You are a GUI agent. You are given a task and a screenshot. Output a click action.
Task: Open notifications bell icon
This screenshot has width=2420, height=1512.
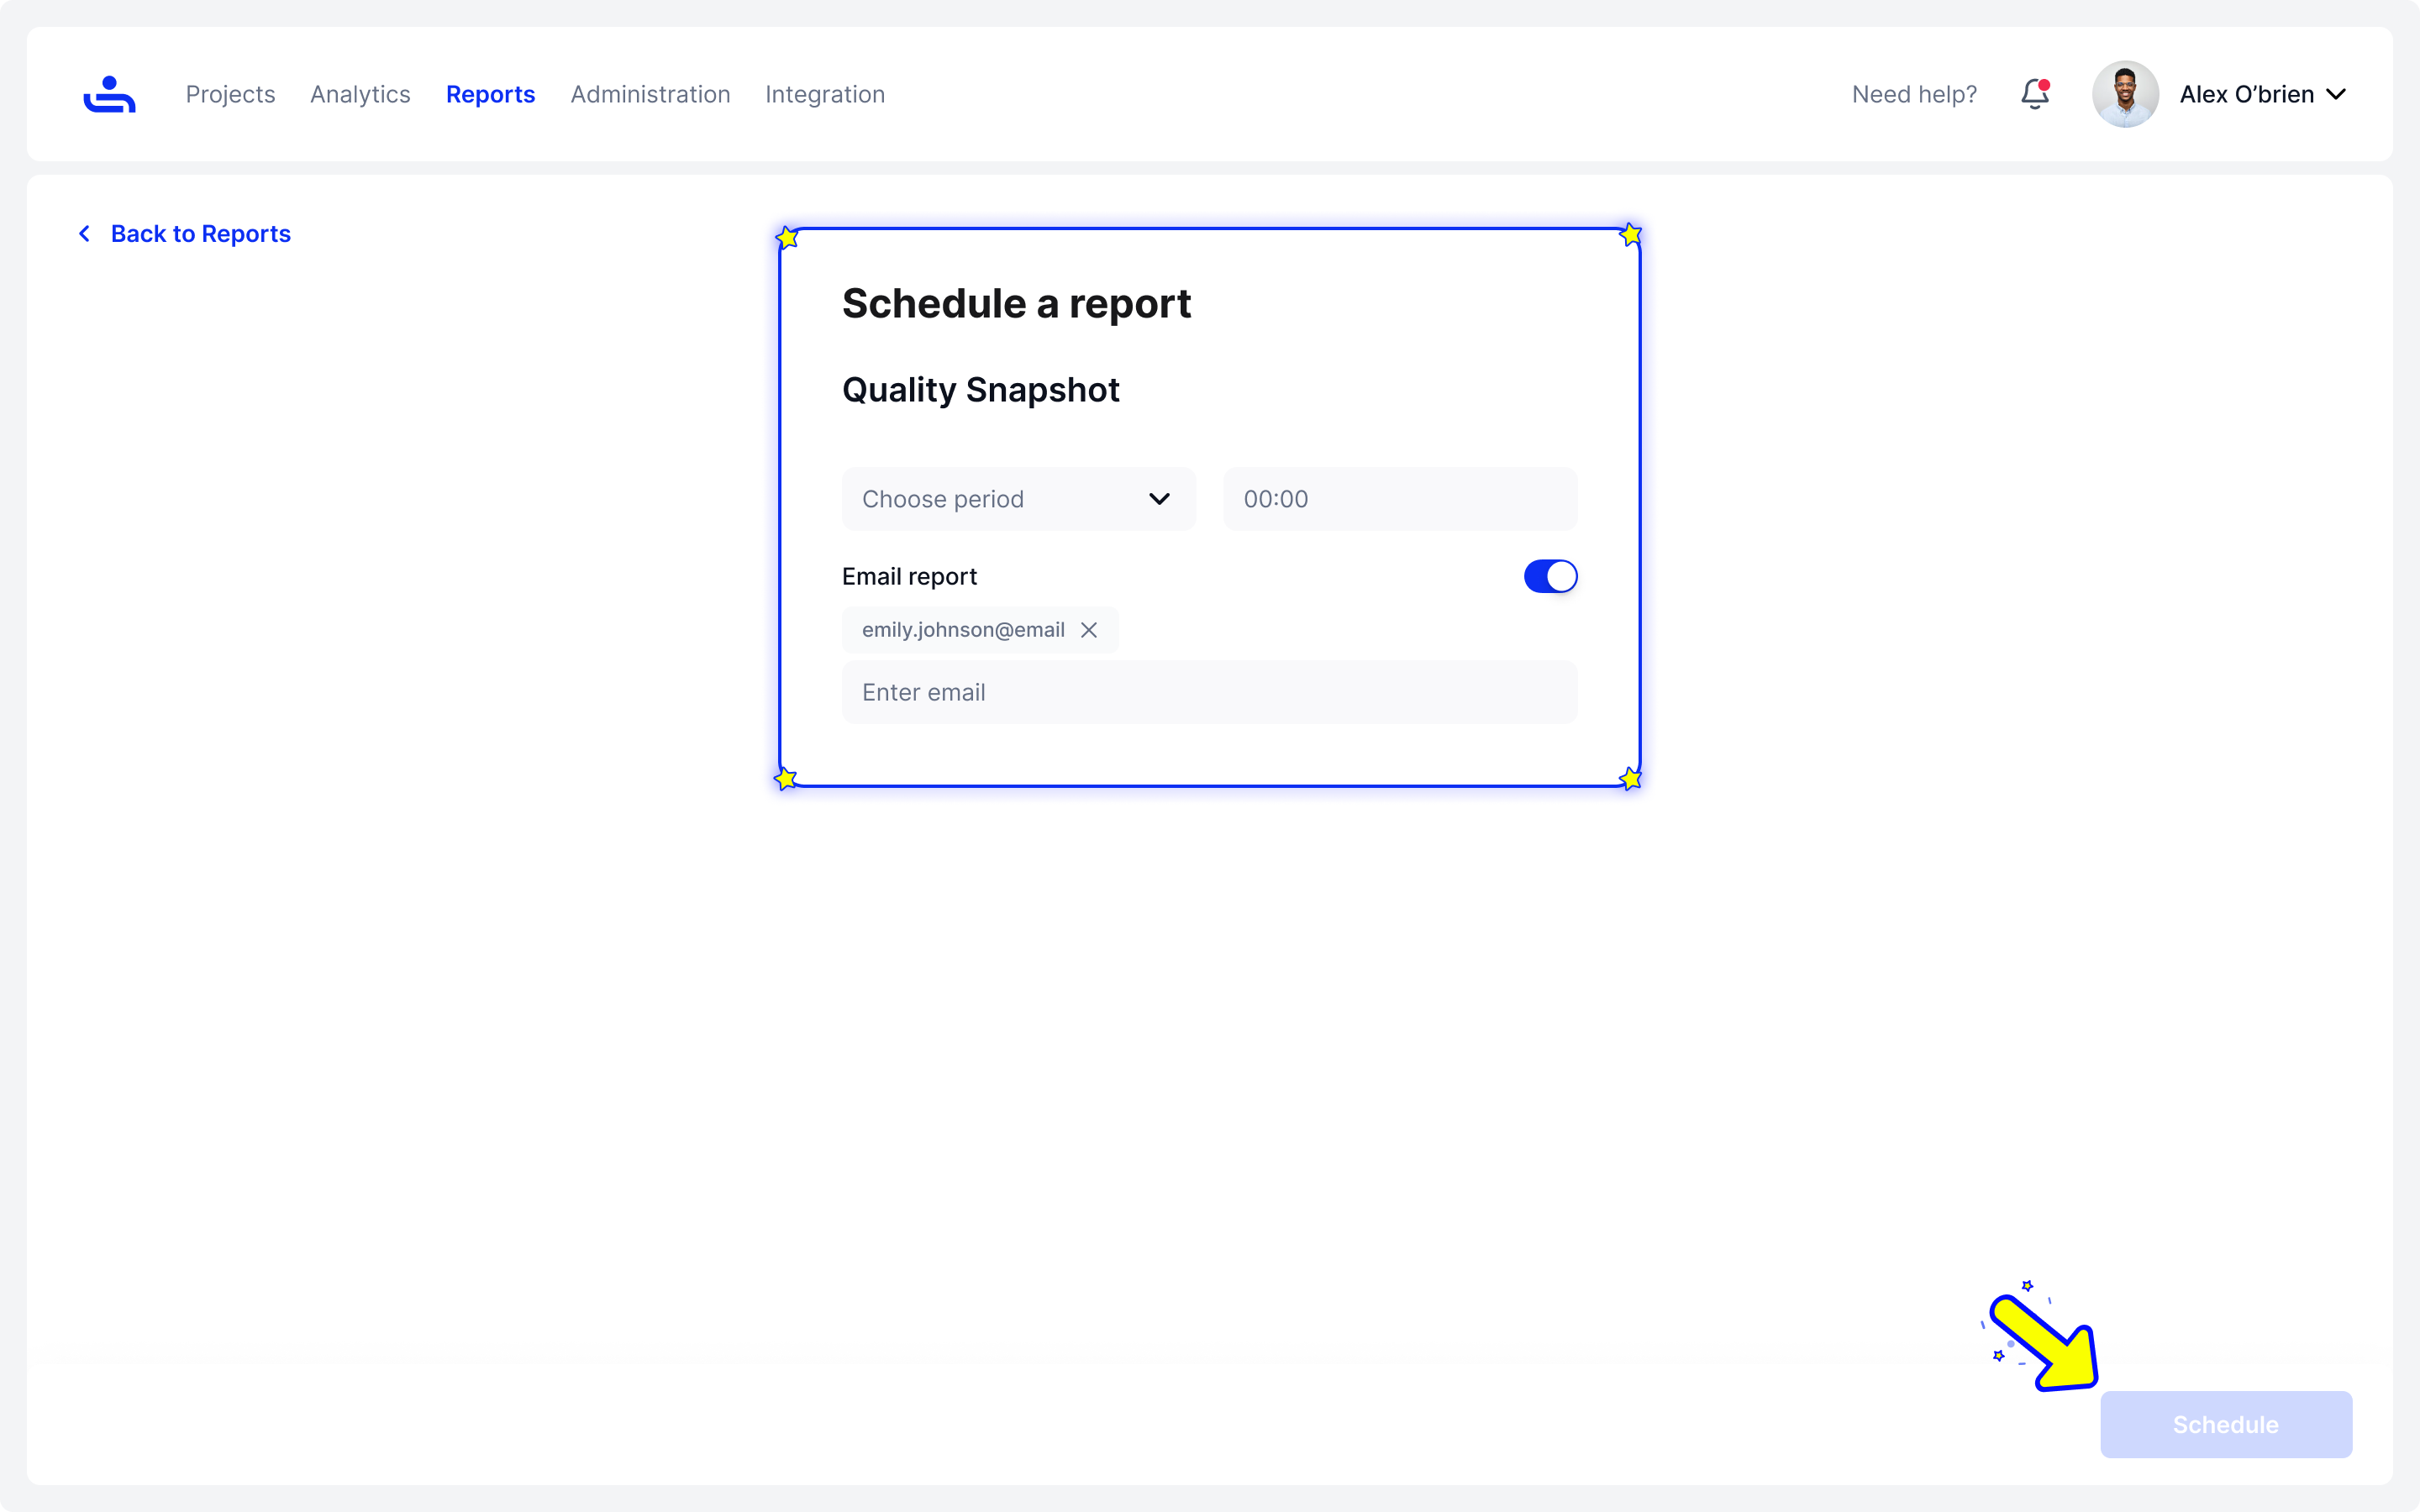coord(2034,94)
